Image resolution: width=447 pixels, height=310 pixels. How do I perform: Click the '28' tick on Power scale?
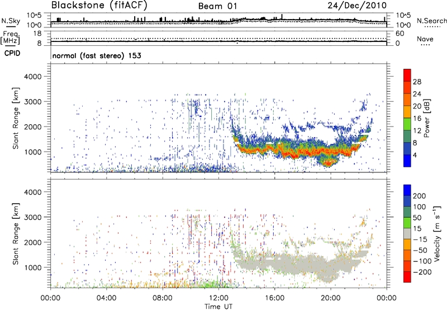click(x=417, y=82)
